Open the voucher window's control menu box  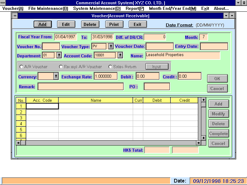[x=15, y=16]
